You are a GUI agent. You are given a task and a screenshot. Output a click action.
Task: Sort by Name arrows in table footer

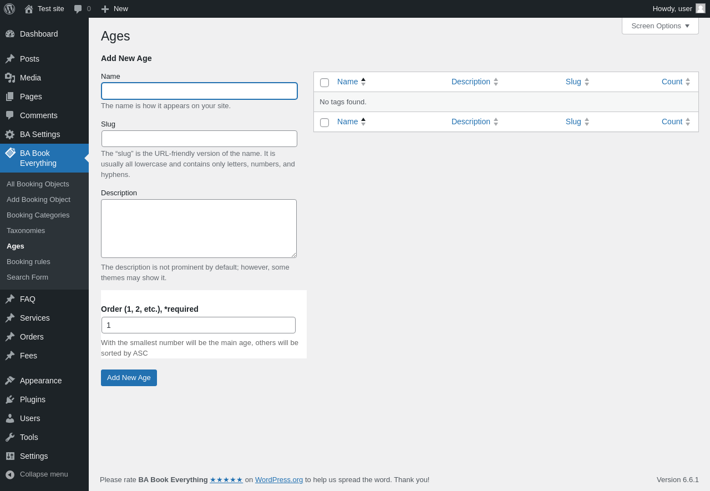[363, 122]
